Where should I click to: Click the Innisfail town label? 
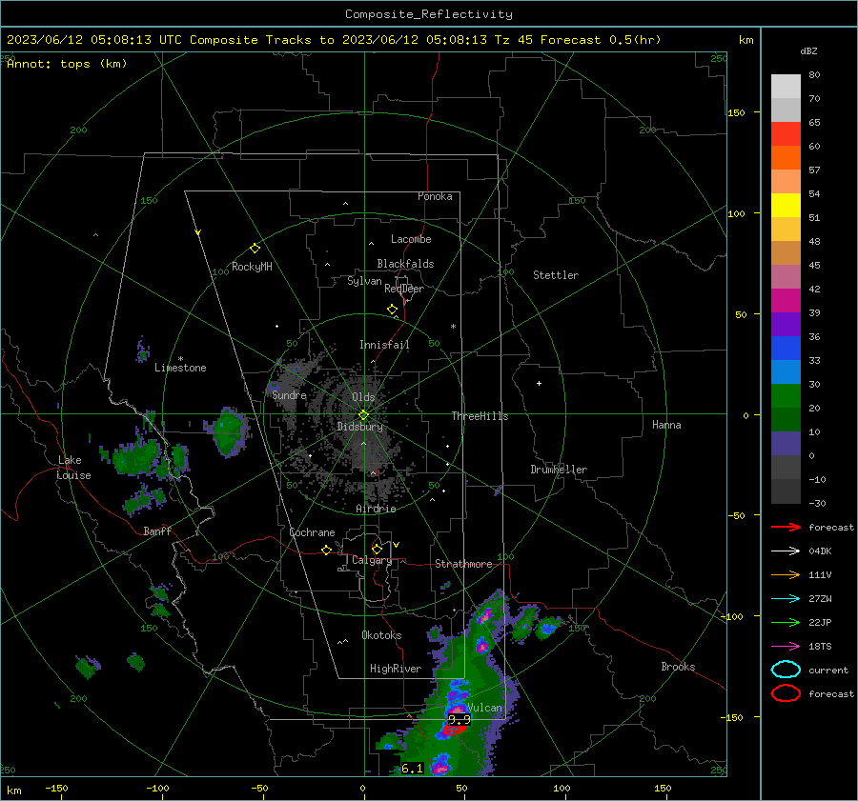point(384,345)
